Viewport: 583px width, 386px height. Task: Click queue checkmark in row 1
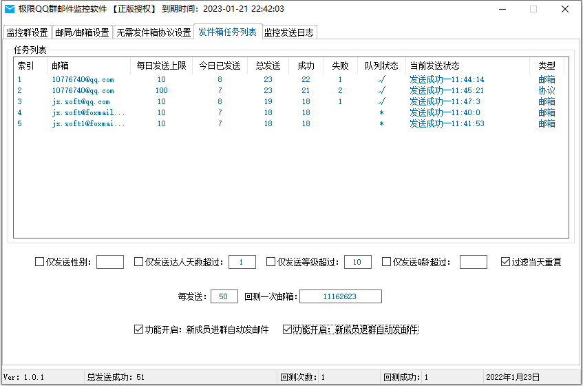coord(381,79)
